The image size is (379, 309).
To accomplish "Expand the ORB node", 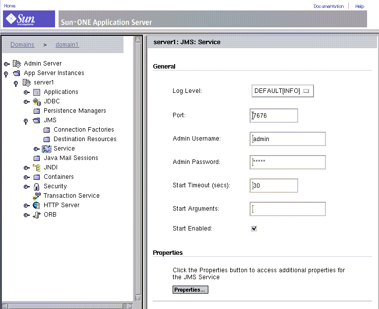I will coord(27,215).
